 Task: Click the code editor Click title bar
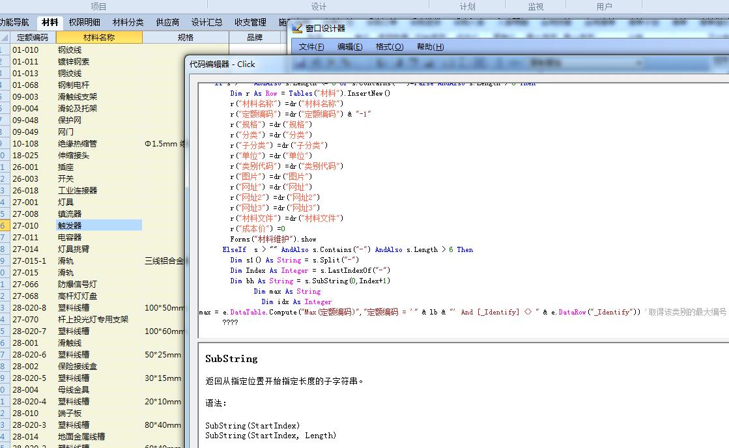(457, 64)
